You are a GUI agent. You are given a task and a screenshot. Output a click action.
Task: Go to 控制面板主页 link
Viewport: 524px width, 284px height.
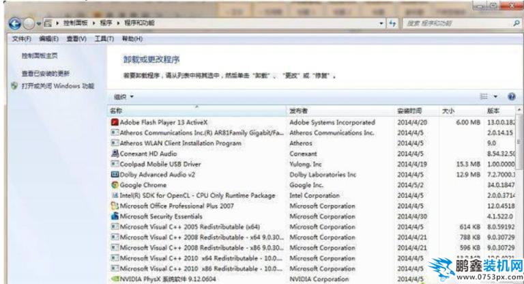[40, 55]
